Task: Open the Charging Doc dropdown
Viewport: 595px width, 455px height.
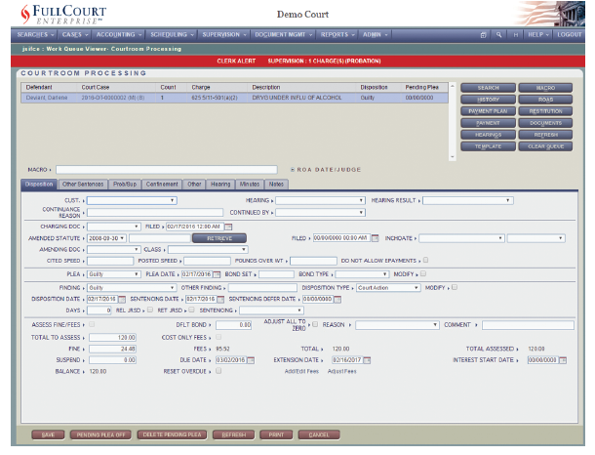Action: [x=114, y=227]
